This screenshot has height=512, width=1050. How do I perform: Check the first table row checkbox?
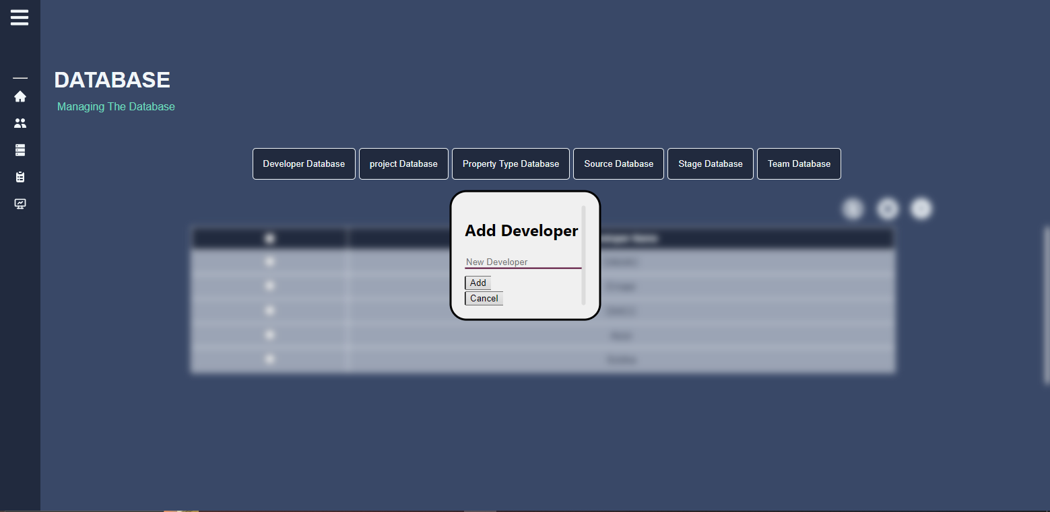coord(270,261)
